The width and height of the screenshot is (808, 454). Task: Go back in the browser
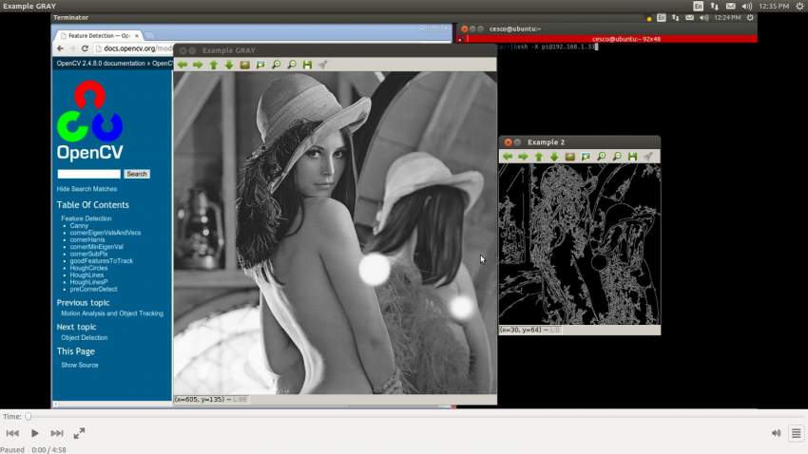tap(60, 48)
